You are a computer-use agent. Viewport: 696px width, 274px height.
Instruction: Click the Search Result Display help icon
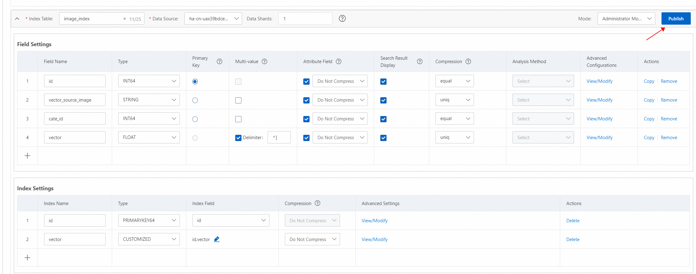419,62
